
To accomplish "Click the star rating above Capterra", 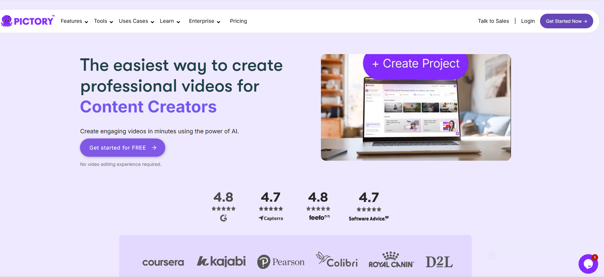I will pos(271,209).
